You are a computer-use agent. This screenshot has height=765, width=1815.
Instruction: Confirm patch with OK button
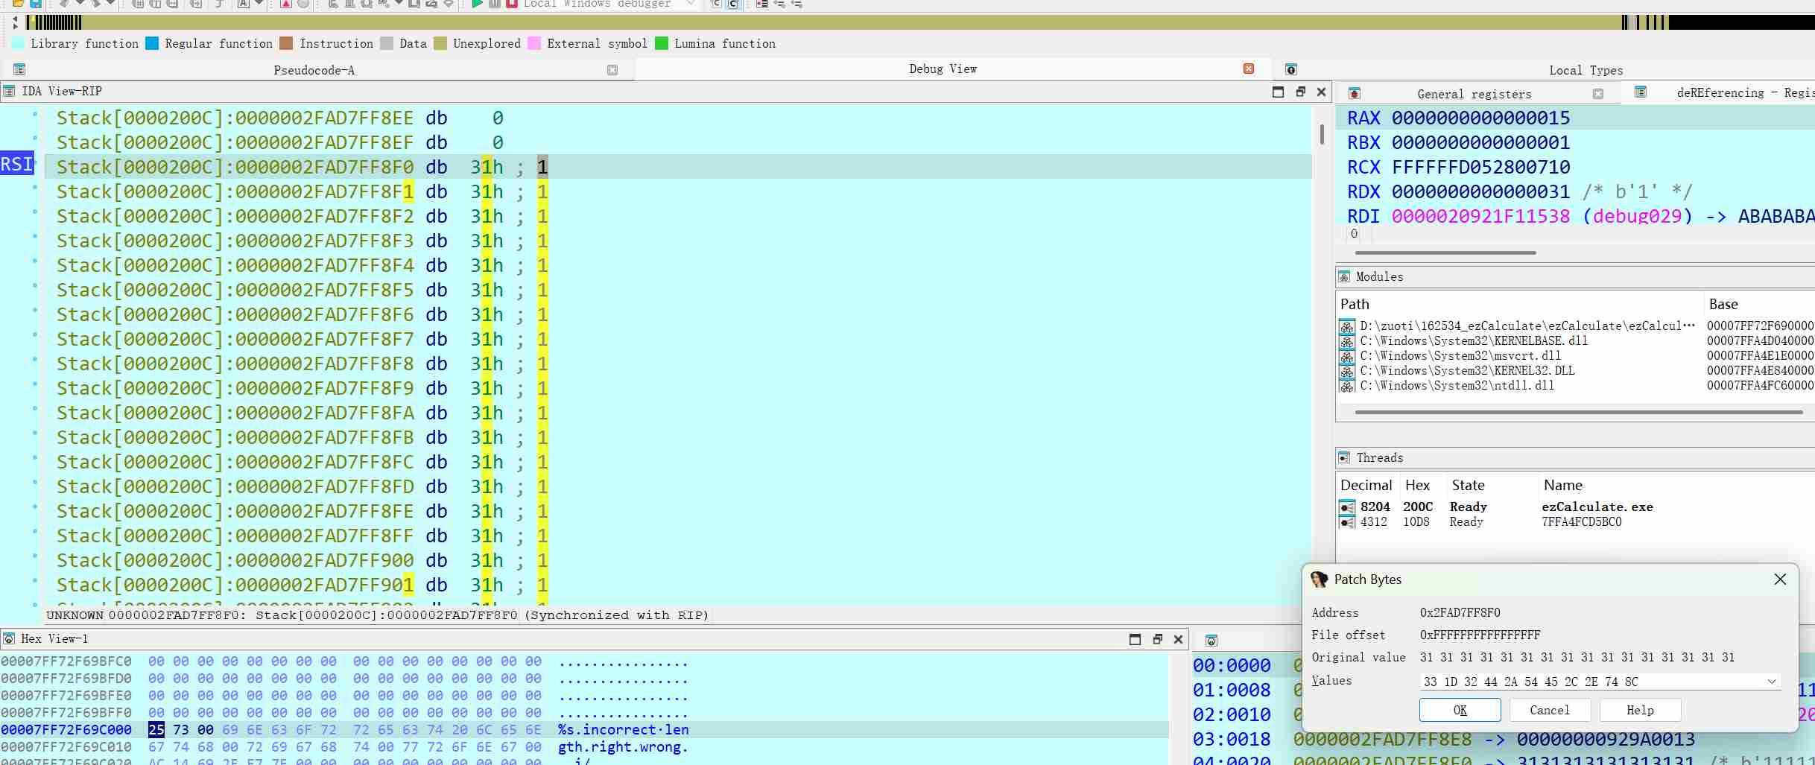point(1460,710)
